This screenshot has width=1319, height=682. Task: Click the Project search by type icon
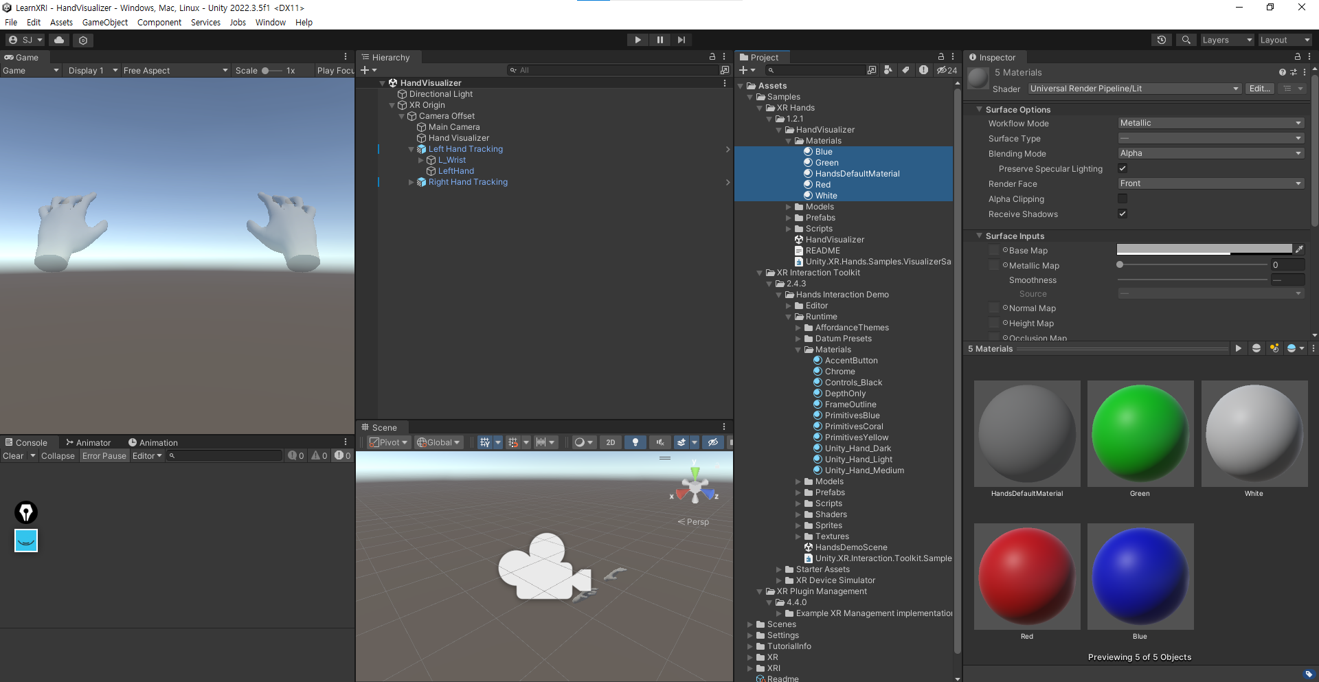coord(888,70)
